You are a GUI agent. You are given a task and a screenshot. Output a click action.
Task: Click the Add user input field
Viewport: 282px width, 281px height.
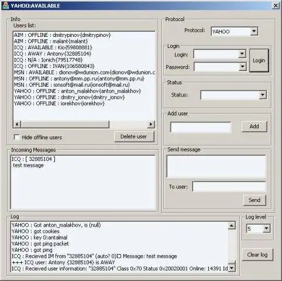click(x=201, y=128)
